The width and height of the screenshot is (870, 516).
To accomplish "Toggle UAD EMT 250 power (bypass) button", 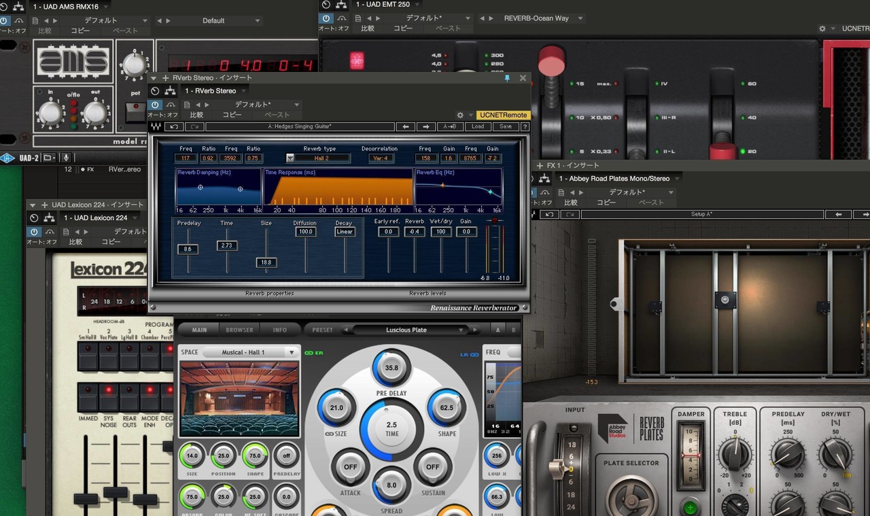I will pyautogui.click(x=326, y=18).
